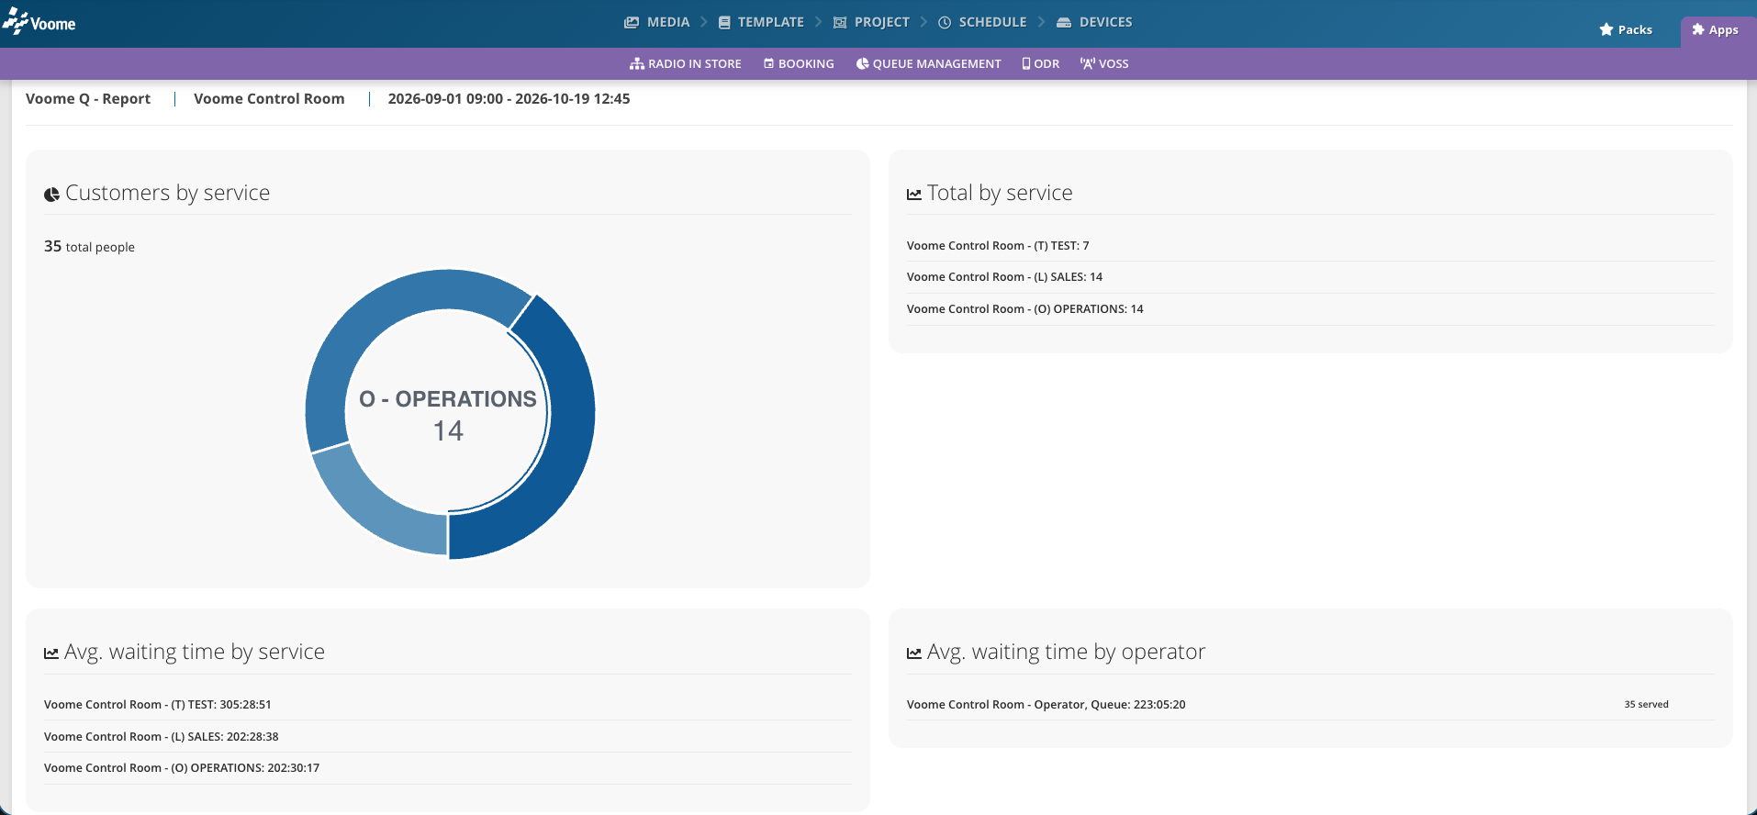Click the Total by service chart icon

coord(914,194)
